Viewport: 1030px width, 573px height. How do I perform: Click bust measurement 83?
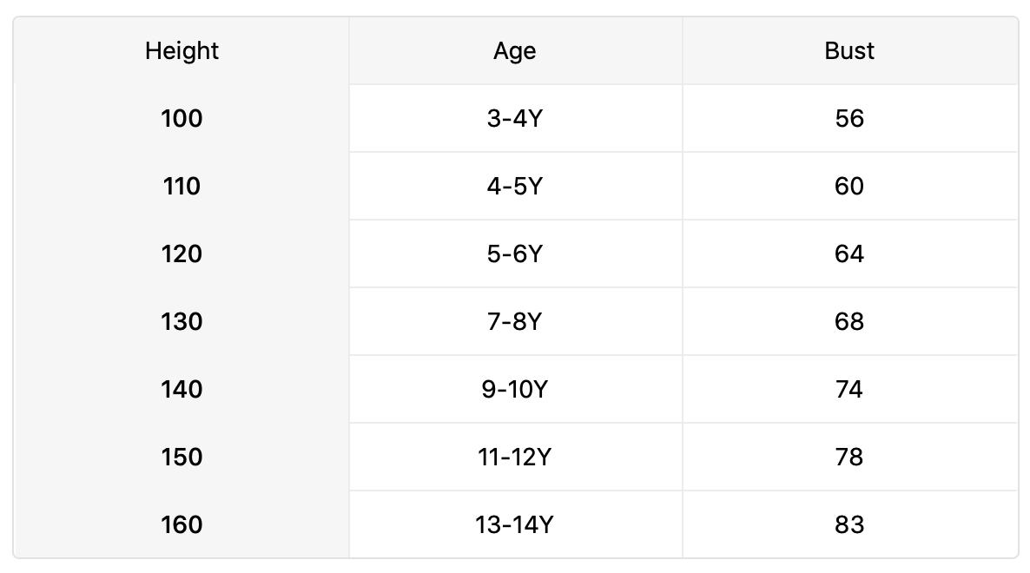849,525
